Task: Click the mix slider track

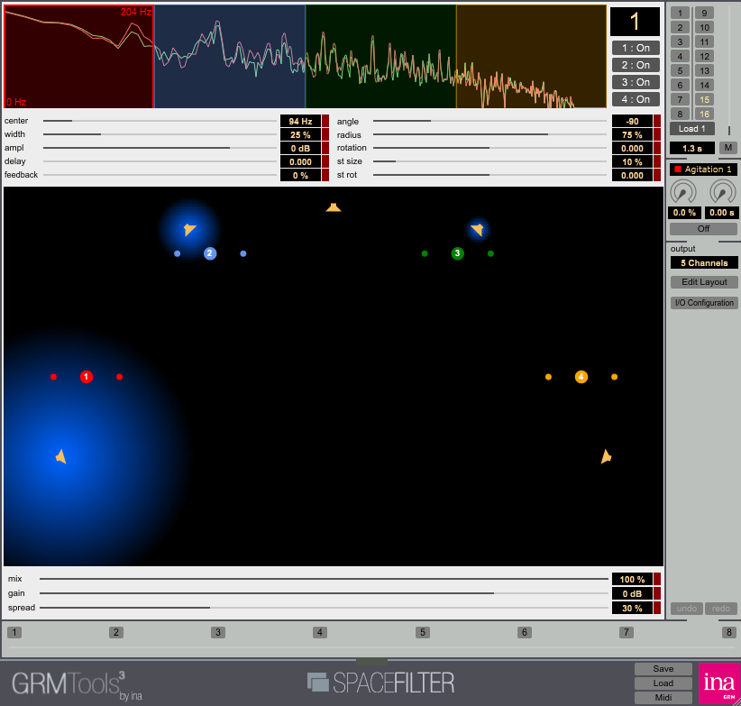Action: [324, 579]
